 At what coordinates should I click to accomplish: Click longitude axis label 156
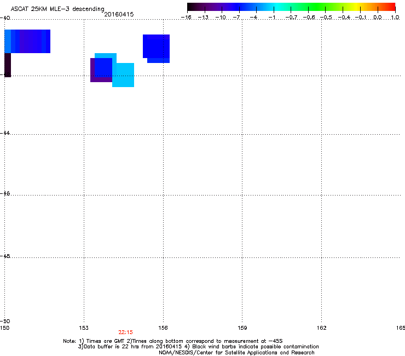click(163, 328)
